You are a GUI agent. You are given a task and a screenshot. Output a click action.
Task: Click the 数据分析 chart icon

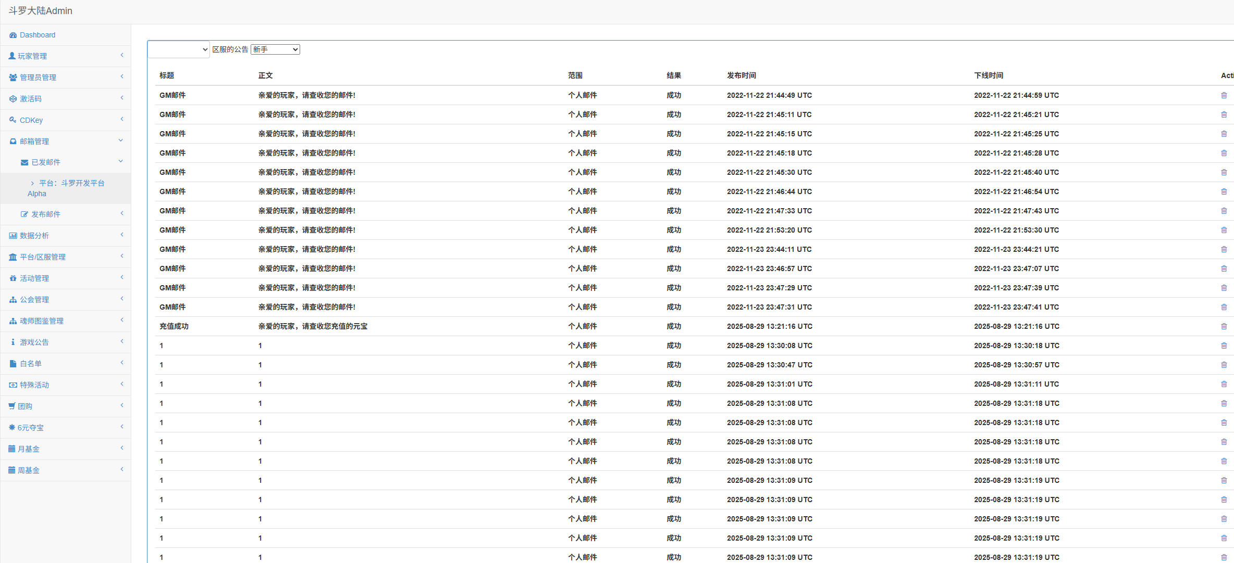point(13,236)
